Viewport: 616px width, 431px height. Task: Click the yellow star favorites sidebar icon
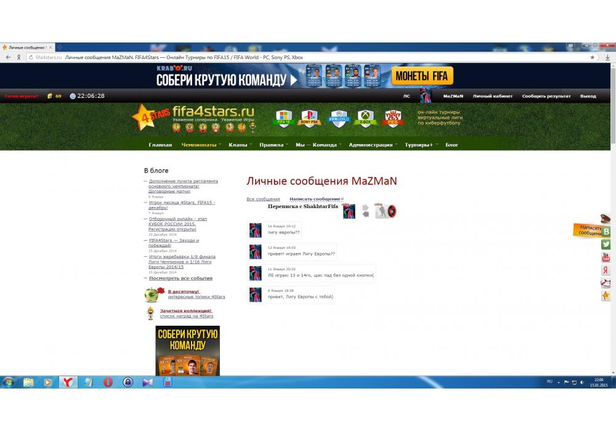(x=606, y=296)
